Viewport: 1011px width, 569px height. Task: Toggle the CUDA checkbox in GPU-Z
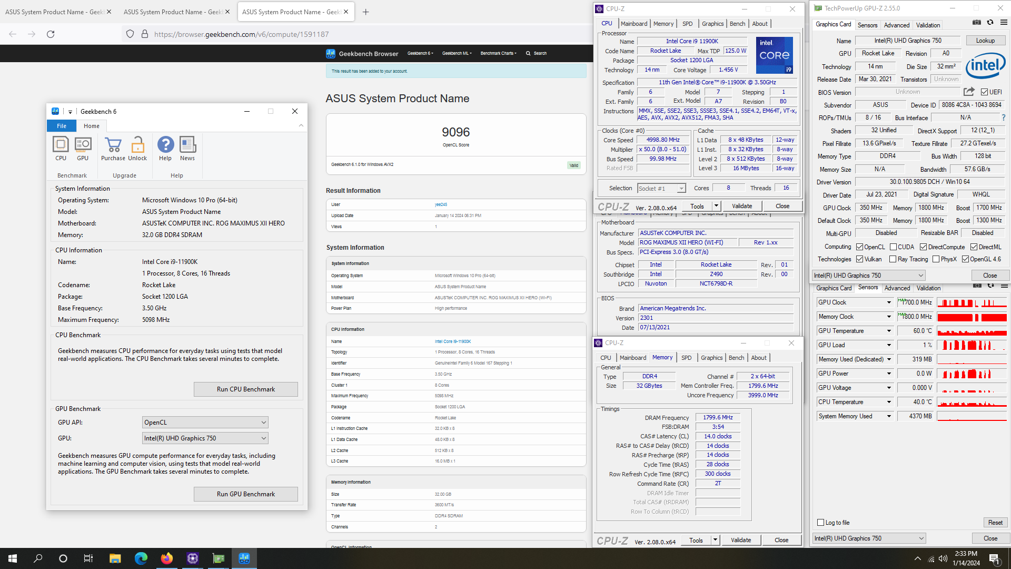tap(893, 247)
